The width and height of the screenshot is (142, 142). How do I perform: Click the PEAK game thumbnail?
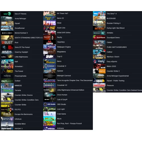coord(49,23)
